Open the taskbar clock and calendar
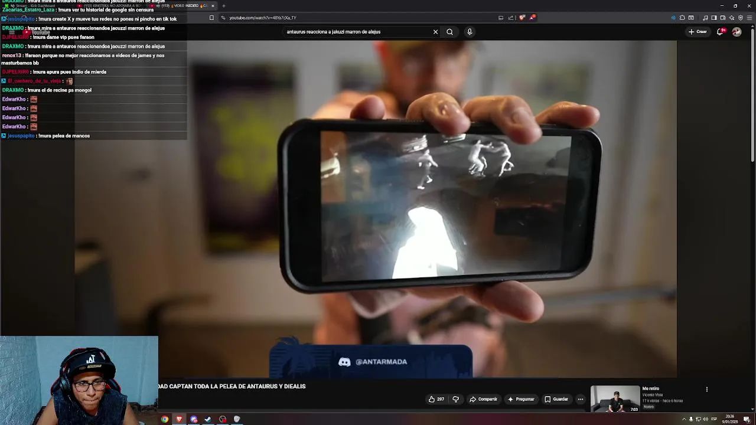756x425 pixels. (730, 419)
